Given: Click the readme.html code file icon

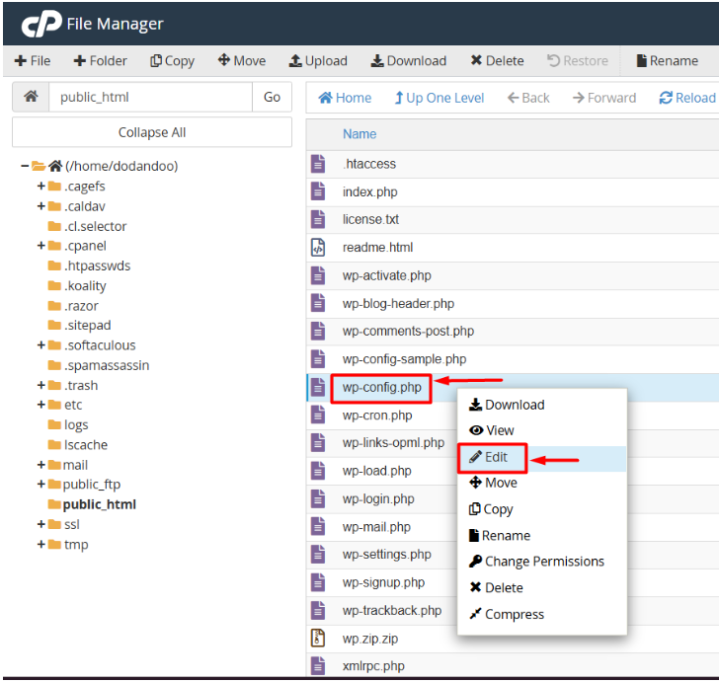Looking at the screenshot, I should point(318,248).
